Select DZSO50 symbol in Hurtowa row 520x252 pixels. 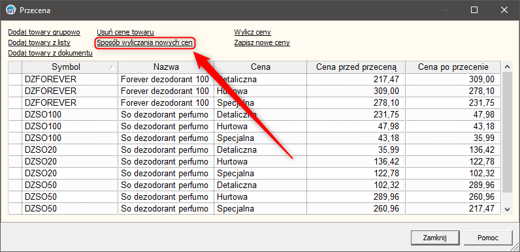click(x=41, y=197)
